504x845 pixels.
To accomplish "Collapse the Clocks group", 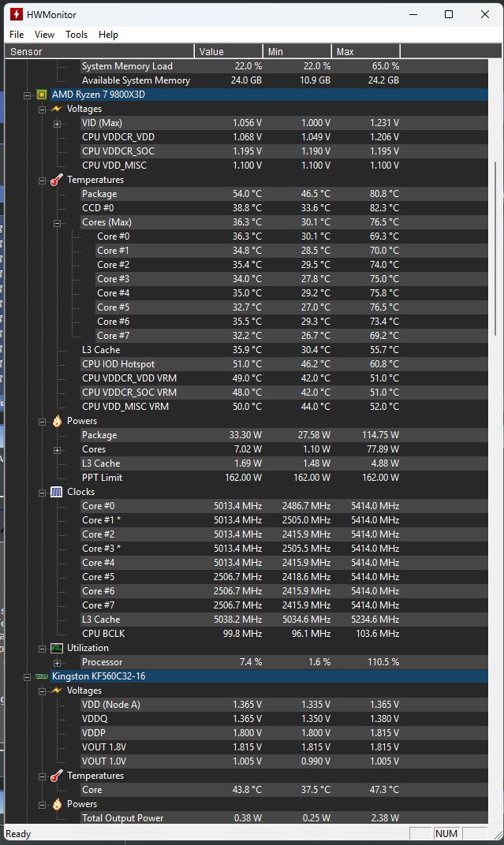I will (x=42, y=493).
